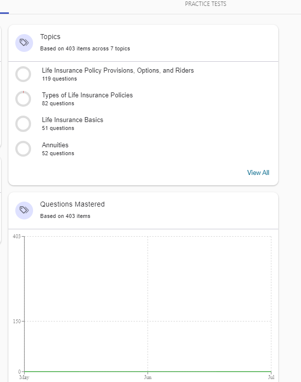Click the Topics card tag icon
The width and height of the screenshot is (301, 382).
(24, 43)
